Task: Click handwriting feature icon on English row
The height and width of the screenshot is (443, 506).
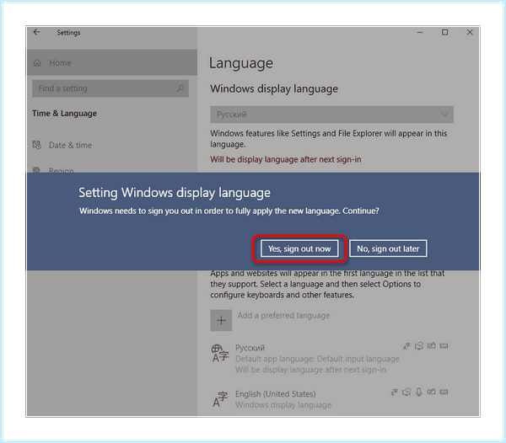Action: click(432, 392)
